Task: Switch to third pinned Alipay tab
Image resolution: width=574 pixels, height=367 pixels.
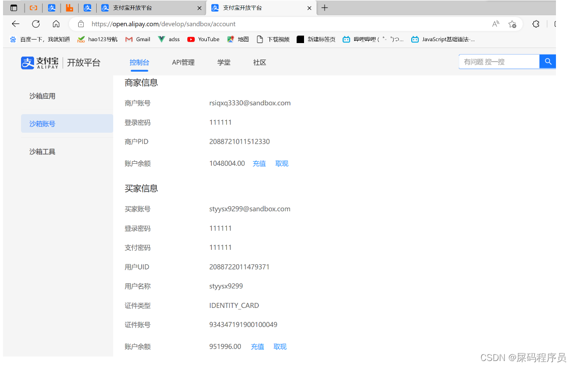Action: 87,8
